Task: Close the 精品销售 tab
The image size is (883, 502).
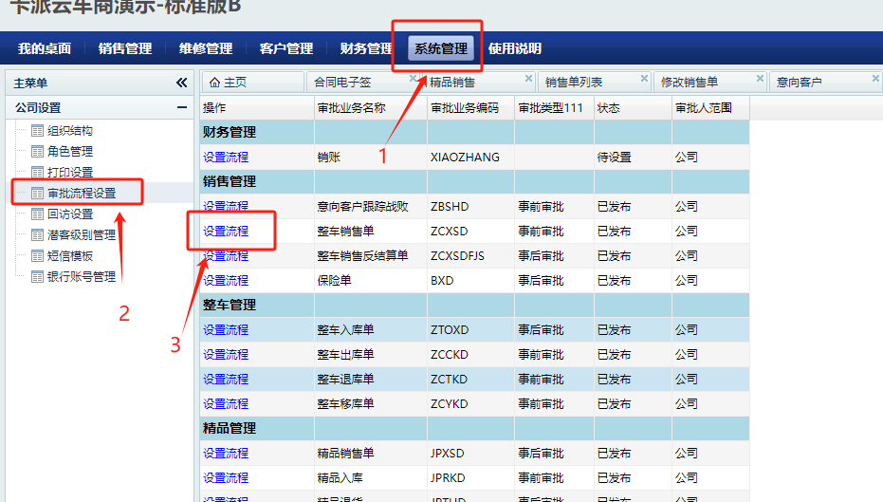Action: point(528,79)
